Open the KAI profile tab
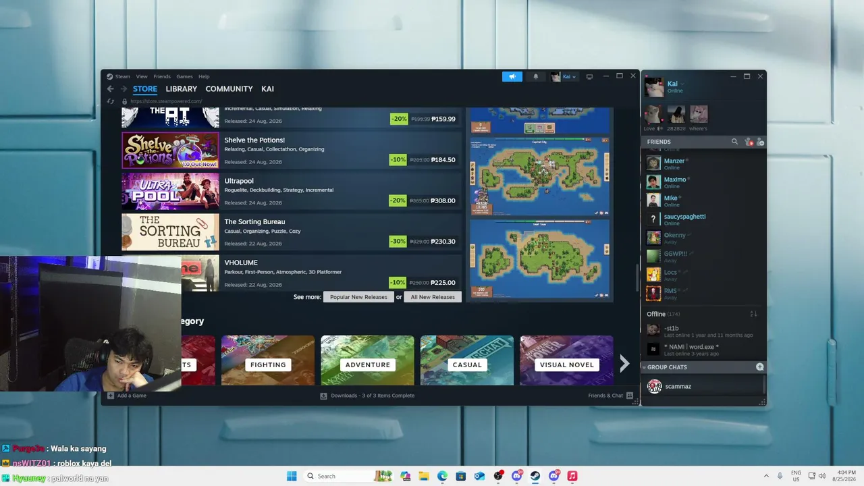The image size is (864, 486). [x=267, y=89]
